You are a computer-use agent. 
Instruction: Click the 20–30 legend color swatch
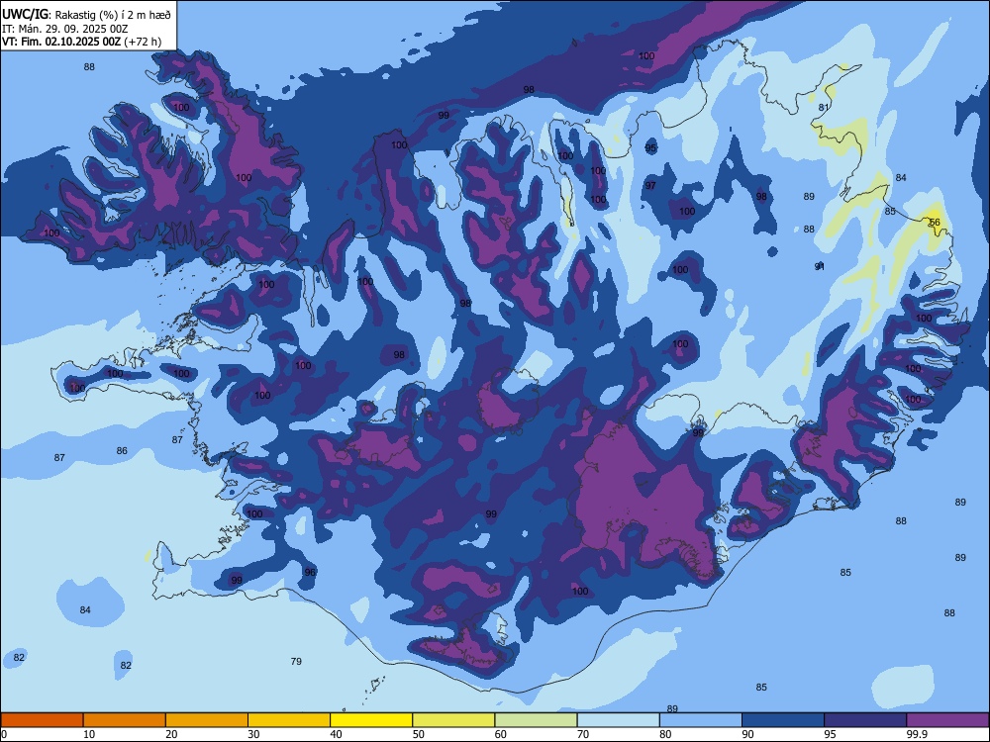207,720
